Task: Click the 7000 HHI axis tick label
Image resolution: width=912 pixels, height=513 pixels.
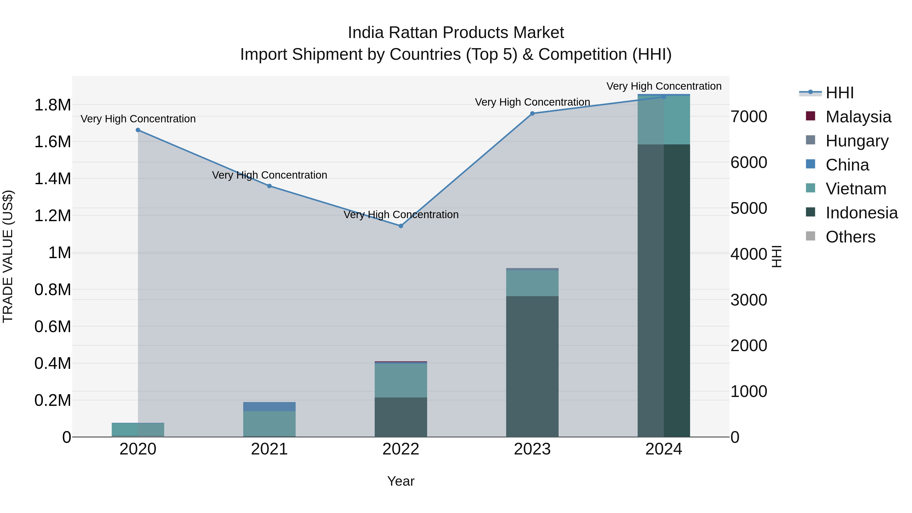Action: click(749, 117)
